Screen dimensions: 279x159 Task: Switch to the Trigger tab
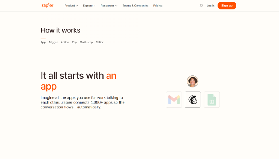[x=53, y=42]
